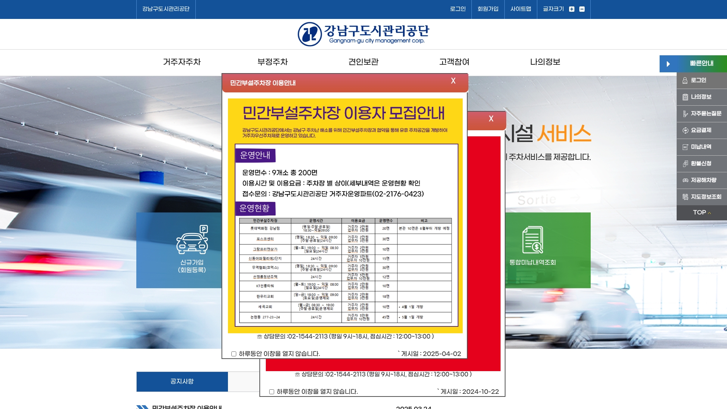Click the 강남구도시관리공단 top-left link

[x=166, y=9]
